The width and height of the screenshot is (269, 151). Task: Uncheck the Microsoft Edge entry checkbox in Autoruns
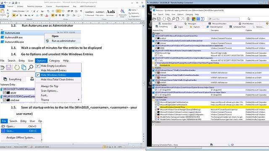pos(156,53)
